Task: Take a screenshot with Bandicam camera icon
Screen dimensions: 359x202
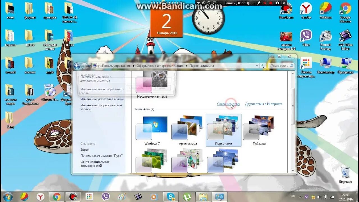Action: 277,3
